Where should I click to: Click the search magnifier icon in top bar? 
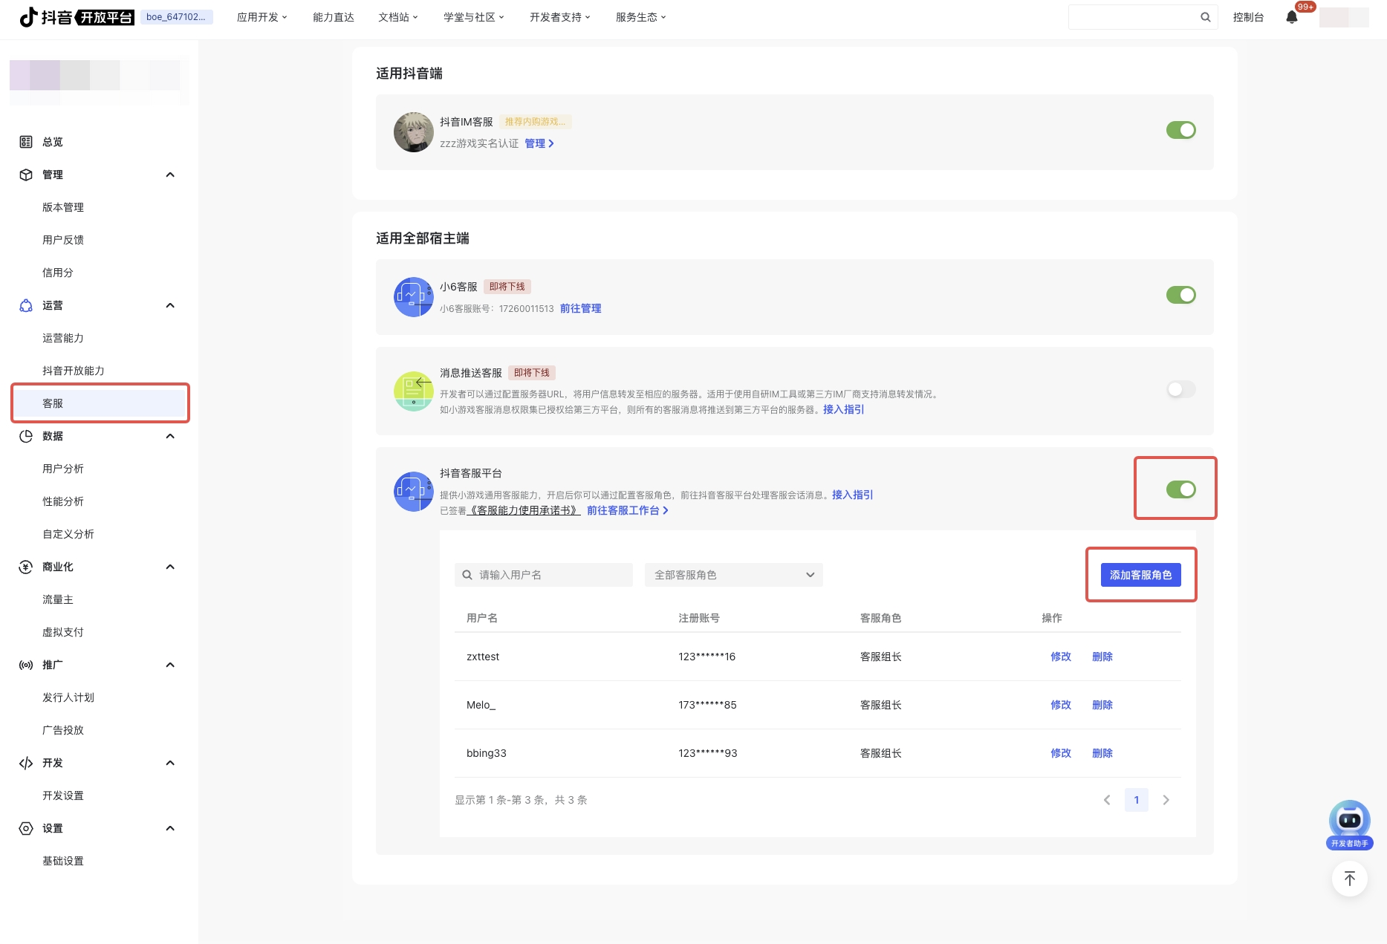point(1205,17)
